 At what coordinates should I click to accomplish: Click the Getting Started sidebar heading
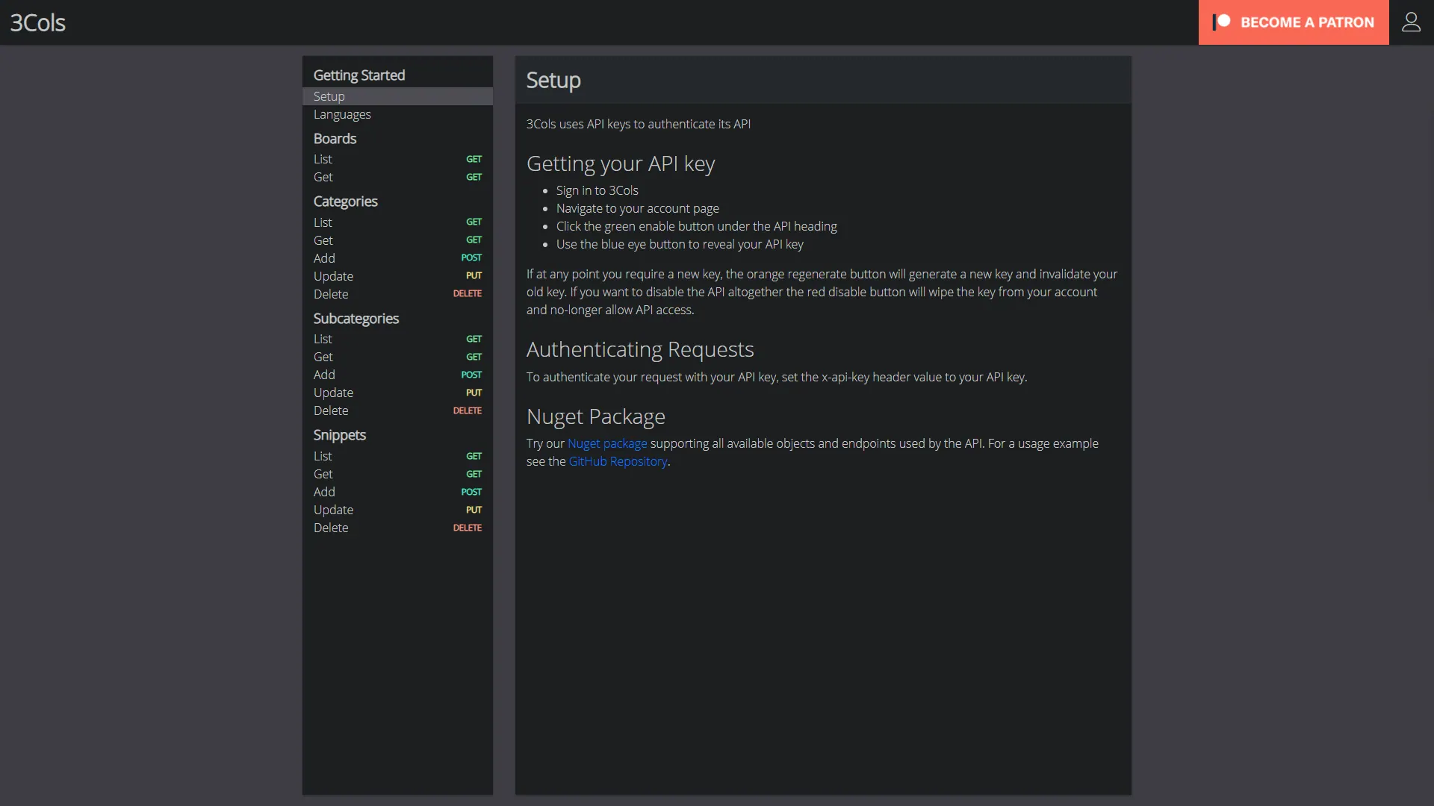(359, 75)
